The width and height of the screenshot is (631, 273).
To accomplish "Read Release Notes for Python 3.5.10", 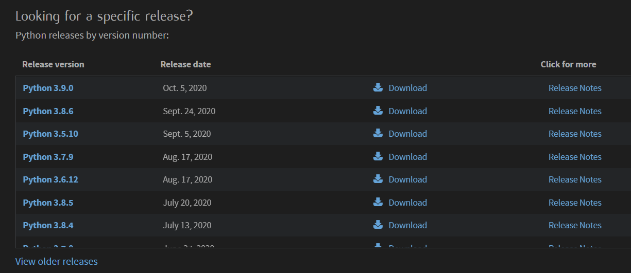I will [575, 134].
